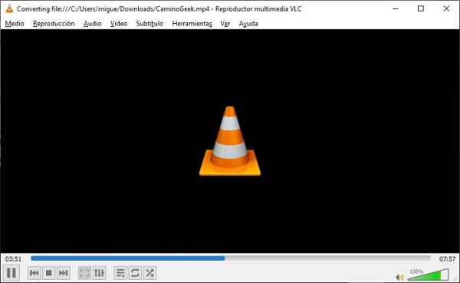The width and height of the screenshot is (460, 283).
Task: Open the Subtítulo menu
Action: click(149, 24)
